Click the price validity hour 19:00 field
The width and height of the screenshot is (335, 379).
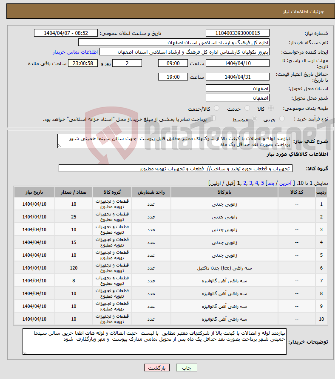(x=173, y=77)
